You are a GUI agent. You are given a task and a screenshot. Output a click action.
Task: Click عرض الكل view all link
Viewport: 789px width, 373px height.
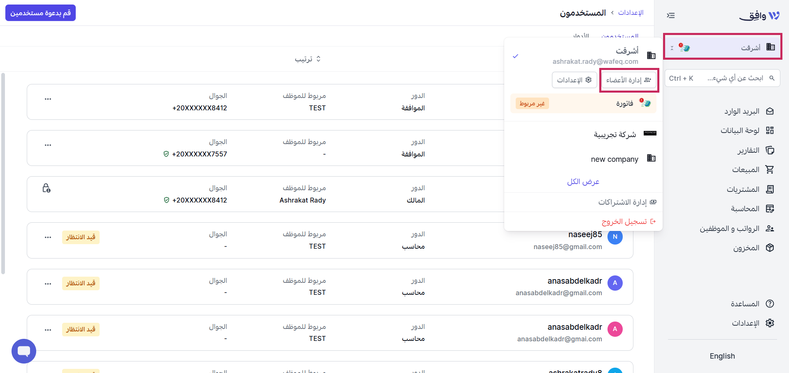[x=583, y=182]
